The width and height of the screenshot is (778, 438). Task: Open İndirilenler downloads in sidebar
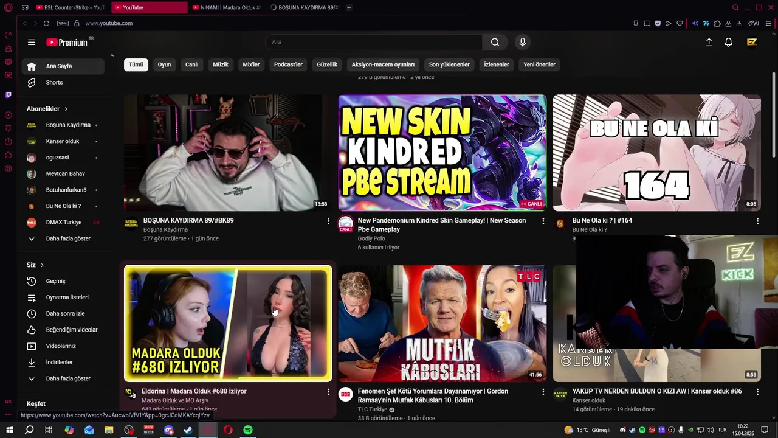[63, 362]
